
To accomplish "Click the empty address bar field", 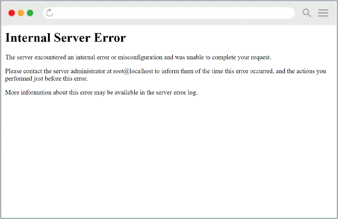I will pos(169,13).
